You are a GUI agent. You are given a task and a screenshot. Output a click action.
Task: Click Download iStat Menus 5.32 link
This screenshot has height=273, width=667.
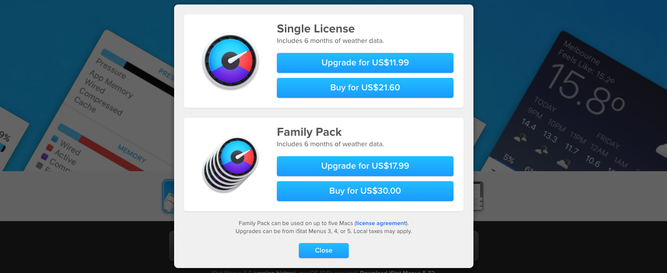397,272
